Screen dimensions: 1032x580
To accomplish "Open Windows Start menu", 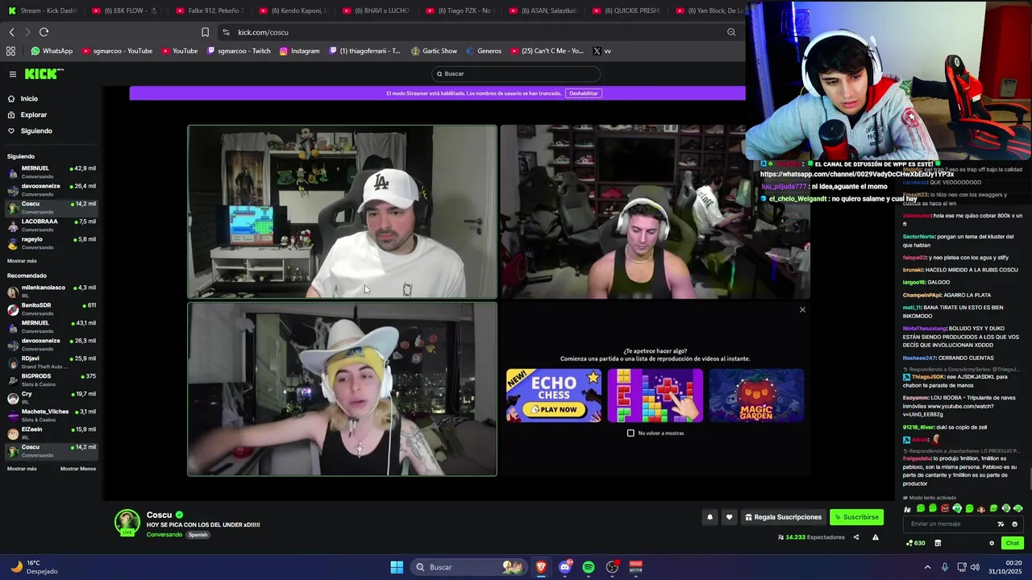I will pyautogui.click(x=397, y=567).
